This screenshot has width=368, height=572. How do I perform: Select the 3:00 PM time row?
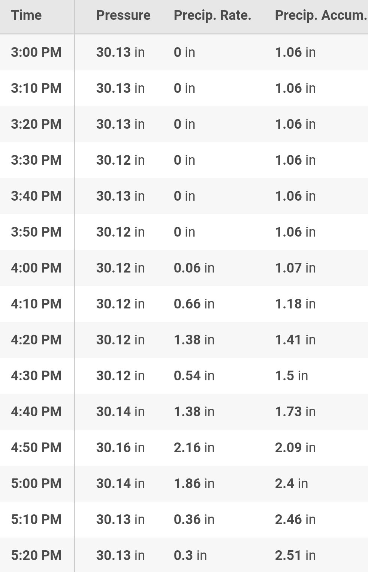(36, 52)
